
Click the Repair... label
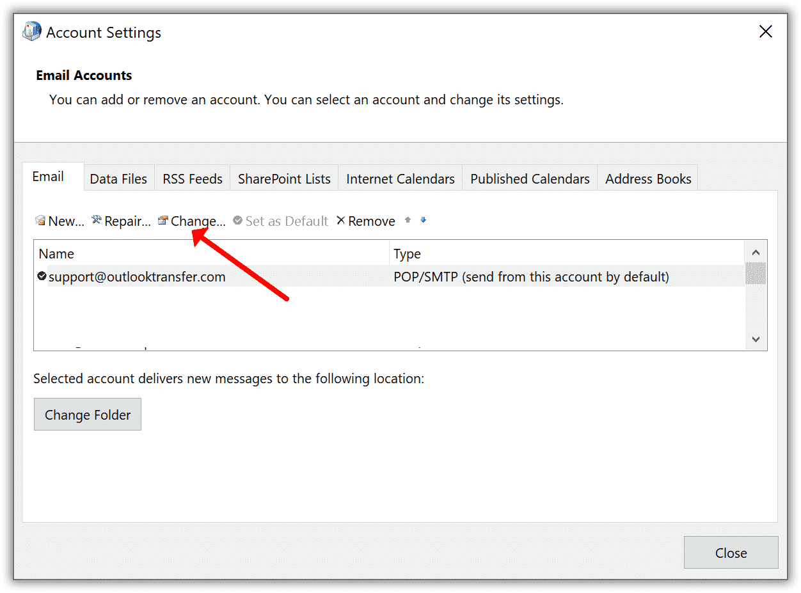click(128, 221)
